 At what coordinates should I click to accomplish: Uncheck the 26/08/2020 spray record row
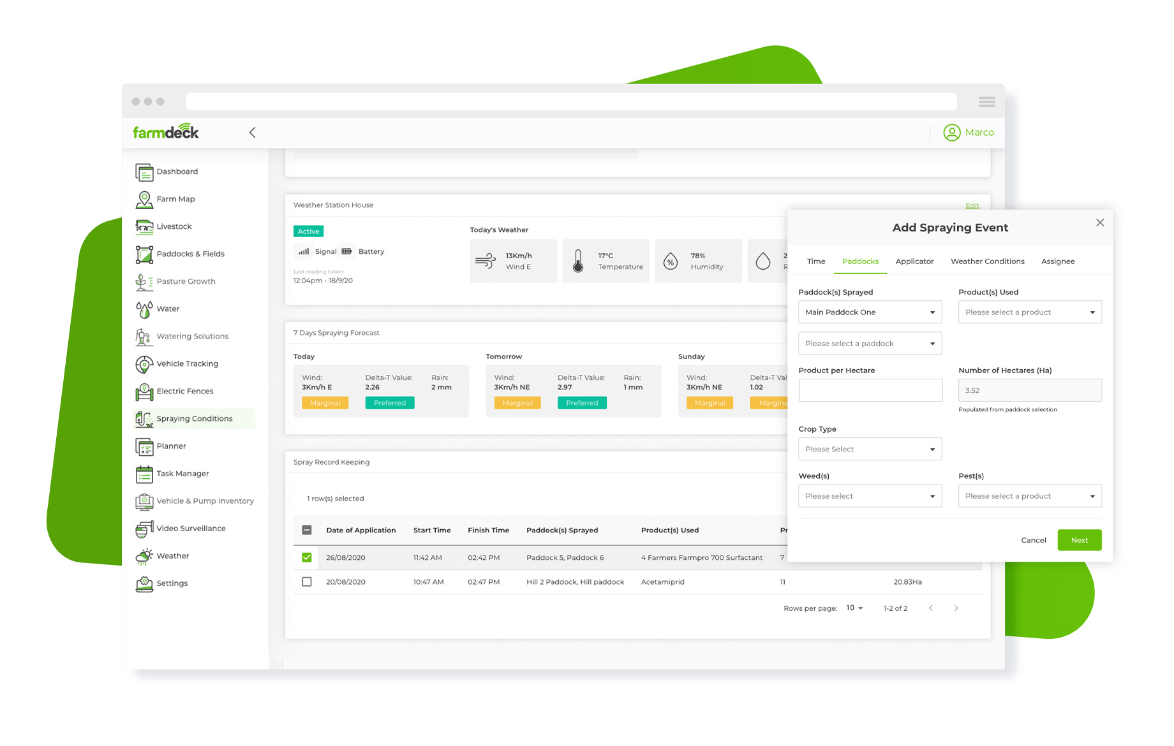(307, 558)
